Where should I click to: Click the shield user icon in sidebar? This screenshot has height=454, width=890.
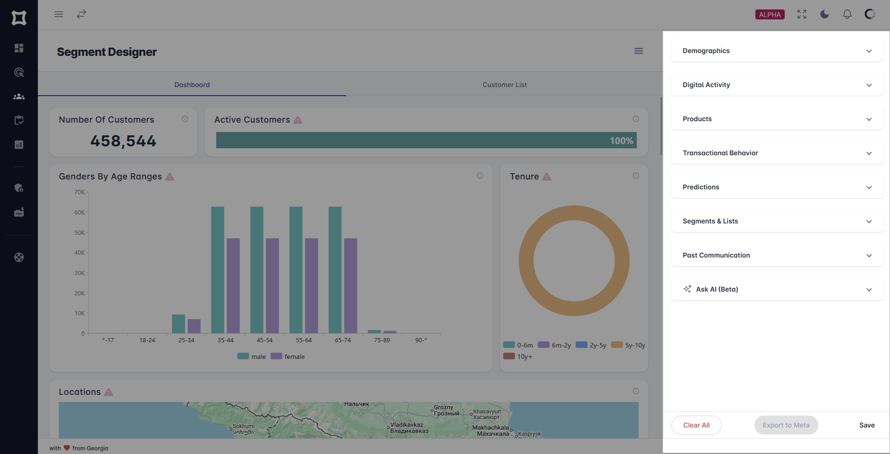(x=19, y=187)
